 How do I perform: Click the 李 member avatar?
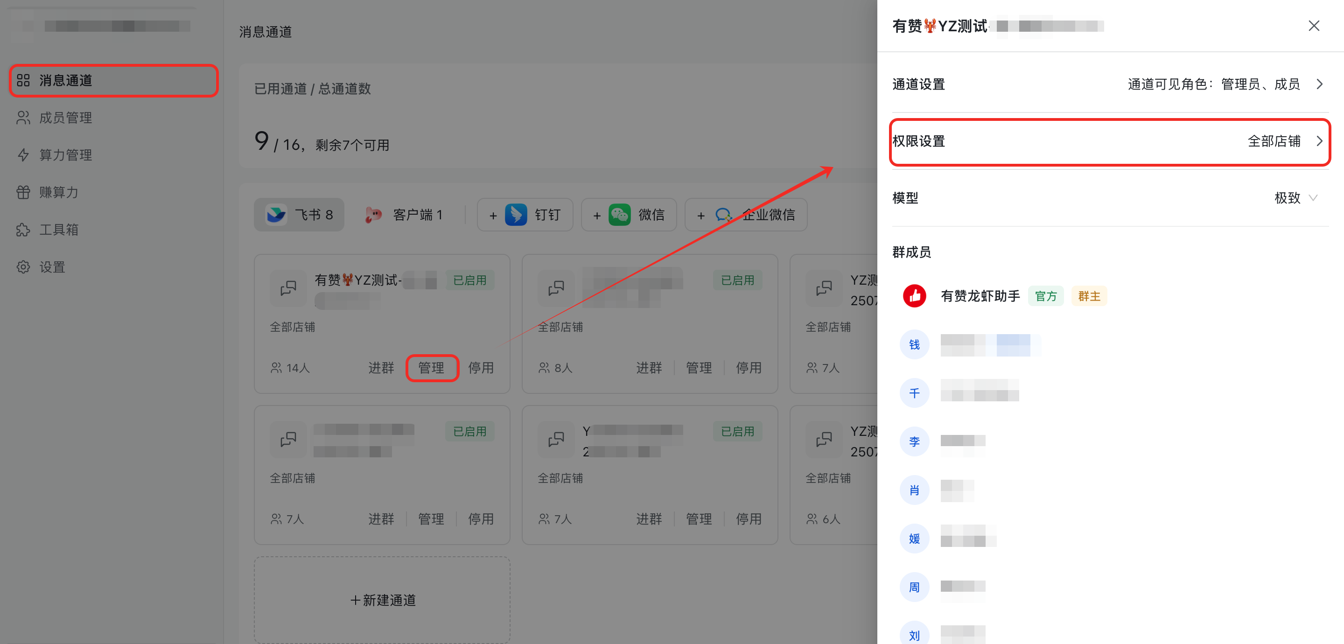pyautogui.click(x=915, y=441)
